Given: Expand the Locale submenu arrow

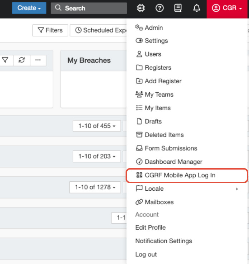Looking at the screenshot, I should pyautogui.click(x=237, y=189).
